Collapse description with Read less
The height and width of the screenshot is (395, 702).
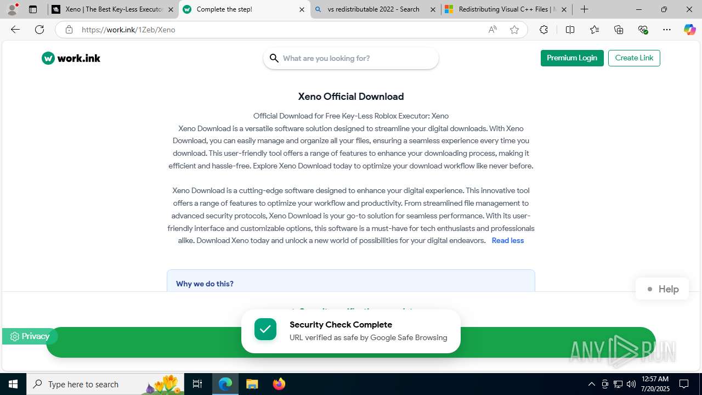point(508,240)
